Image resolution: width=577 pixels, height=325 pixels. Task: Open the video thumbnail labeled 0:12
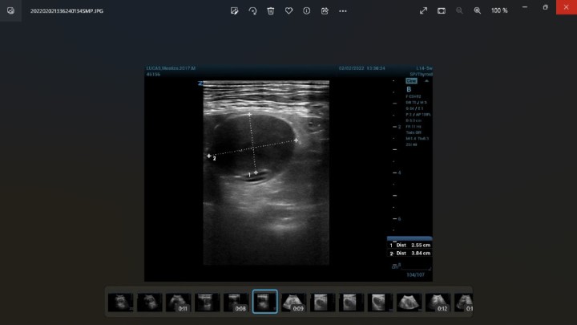coord(438,302)
